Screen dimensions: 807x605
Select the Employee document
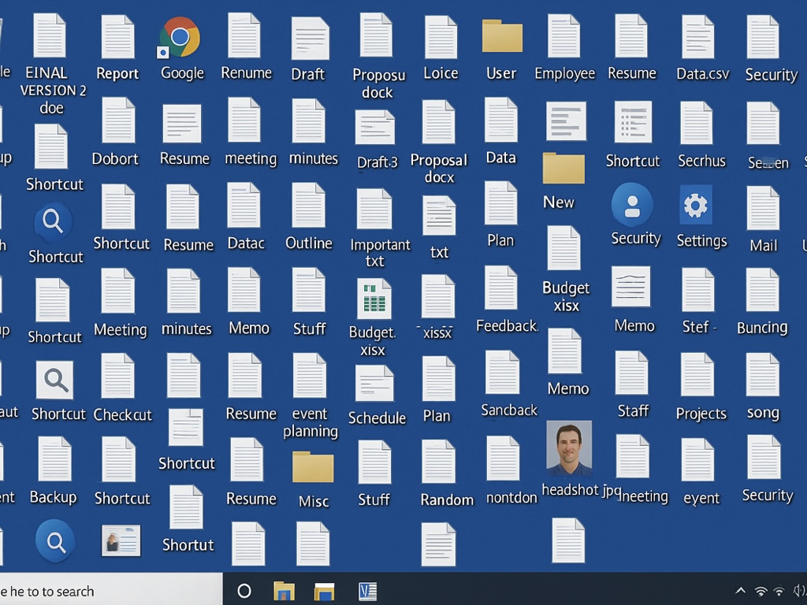pos(564,37)
